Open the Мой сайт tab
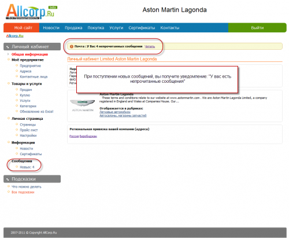 click(23, 28)
